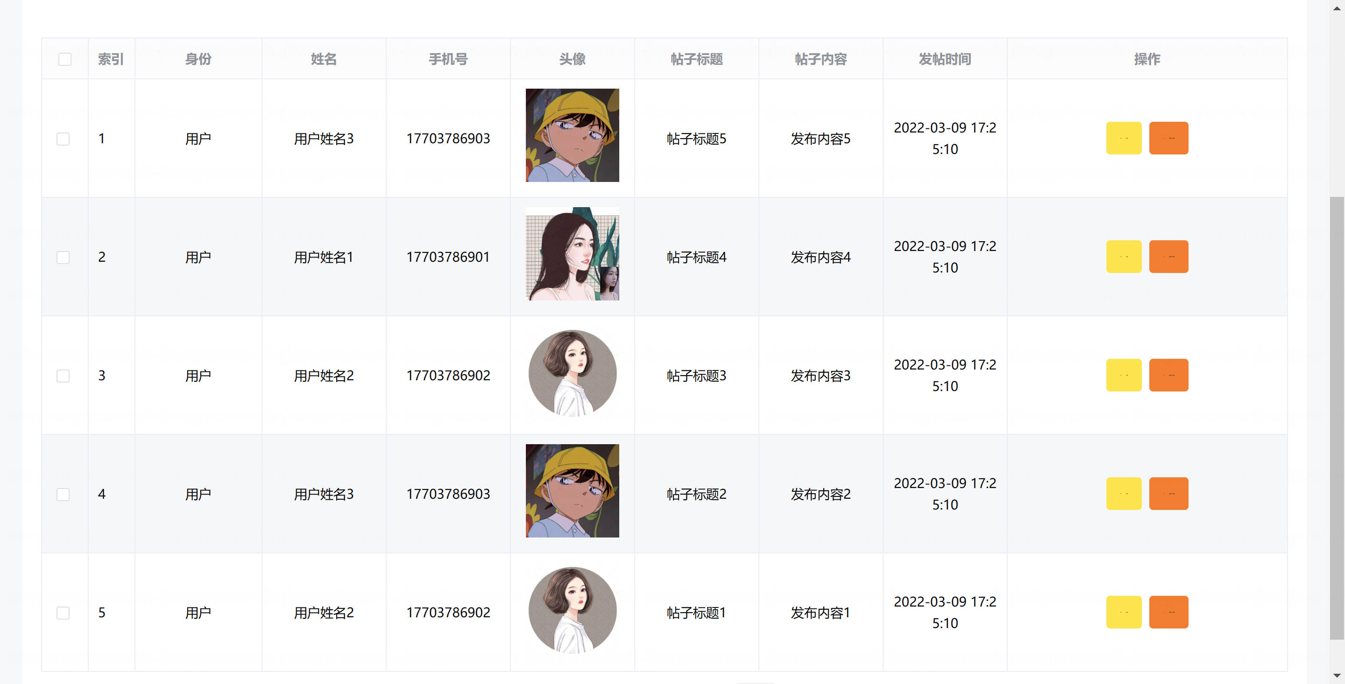Screen dimensions: 1345x684
Task: Click the yellow action button in row 2
Action: [x=1124, y=257]
